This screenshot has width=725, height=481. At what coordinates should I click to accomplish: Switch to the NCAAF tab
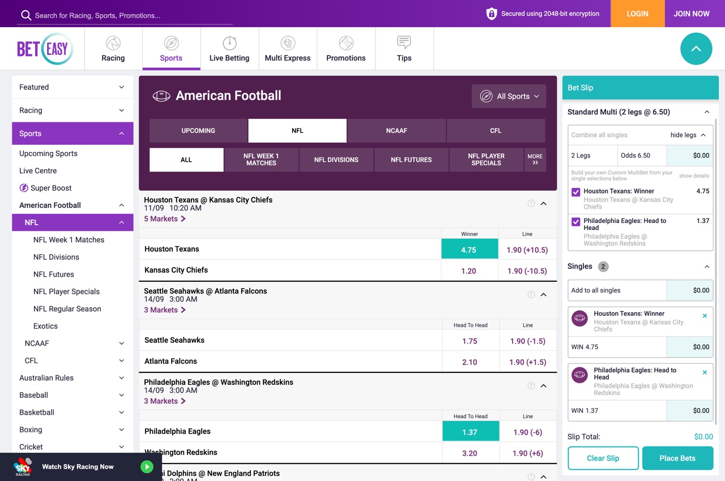click(x=396, y=131)
